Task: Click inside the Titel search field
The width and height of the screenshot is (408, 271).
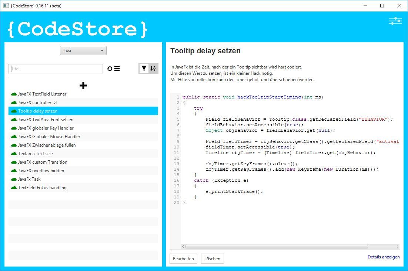Action: (55, 68)
